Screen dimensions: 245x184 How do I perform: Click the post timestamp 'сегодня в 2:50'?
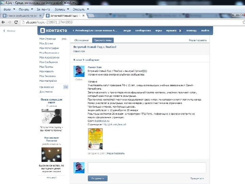[x=96, y=153]
